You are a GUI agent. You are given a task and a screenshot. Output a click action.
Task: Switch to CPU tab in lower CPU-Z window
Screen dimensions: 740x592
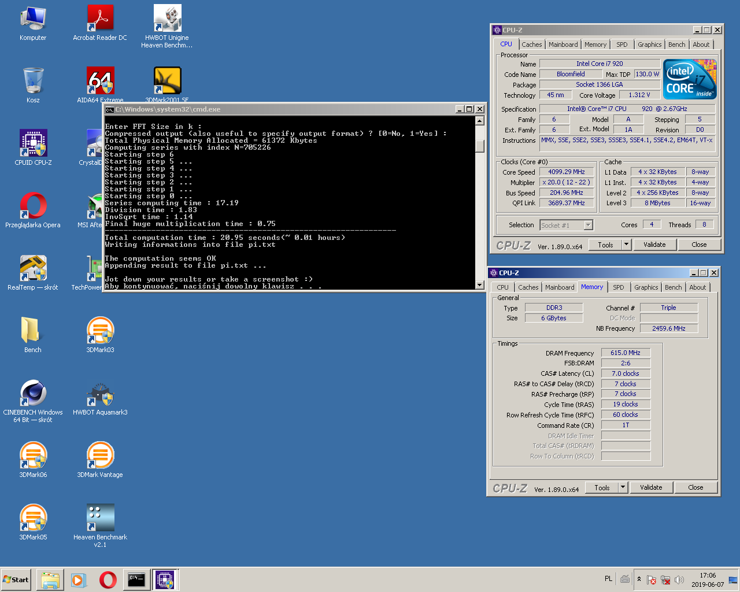502,287
